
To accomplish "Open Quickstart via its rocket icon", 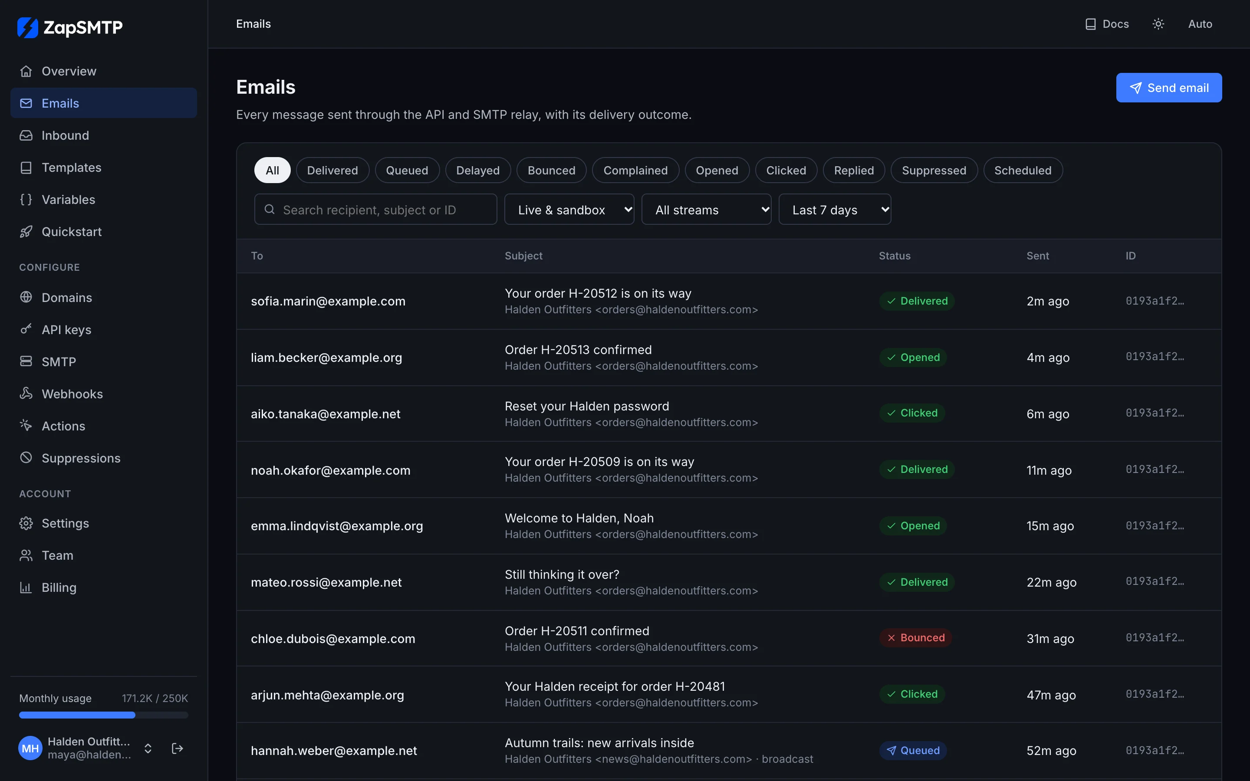I will point(26,231).
